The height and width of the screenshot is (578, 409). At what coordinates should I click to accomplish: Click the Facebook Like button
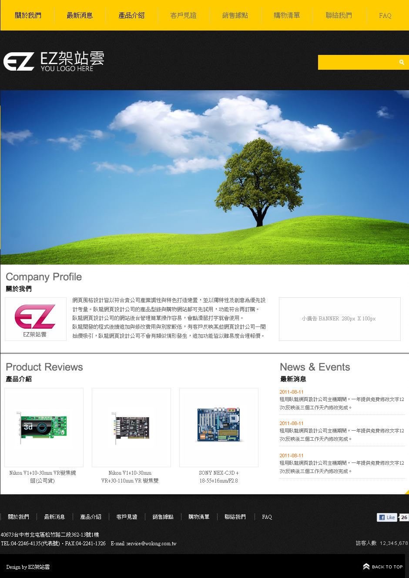387,517
